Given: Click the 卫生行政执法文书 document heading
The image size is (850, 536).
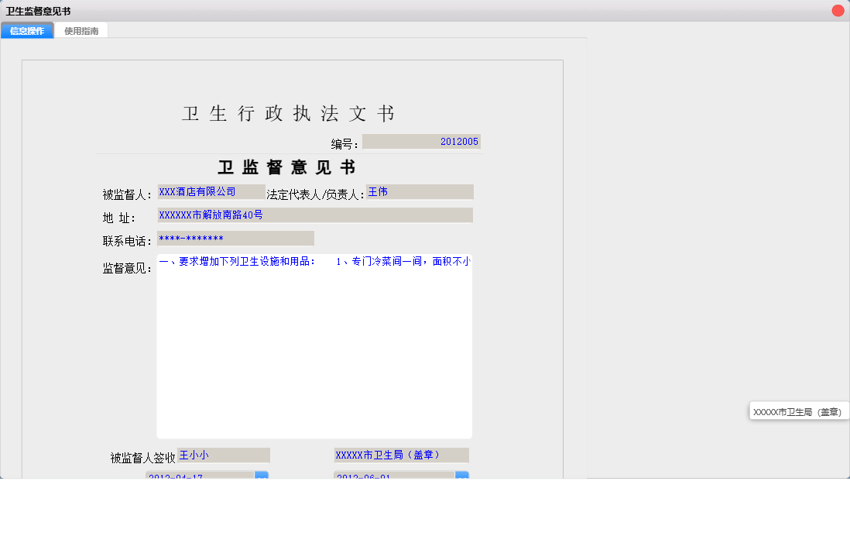Looking at the screenshot, I should [289, 114].
